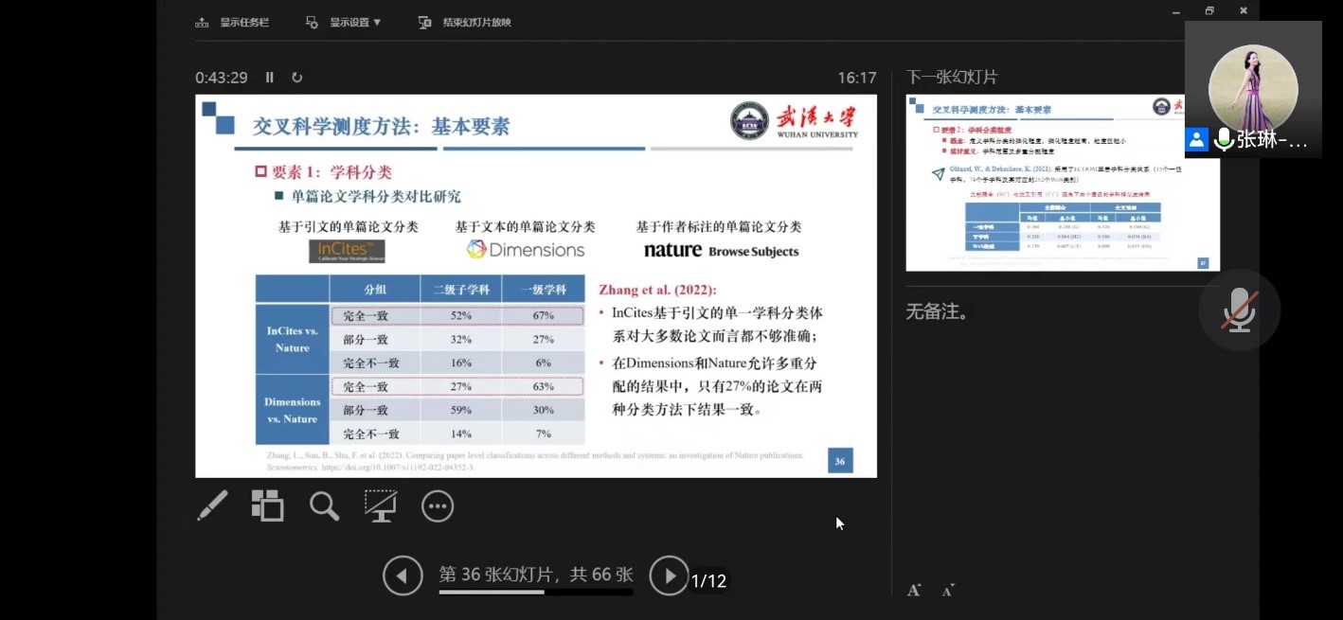The height and width of the screenshot is (620, 1343).
Task: Click the slide progress bar under slide counter
Action: pos(536,593)
